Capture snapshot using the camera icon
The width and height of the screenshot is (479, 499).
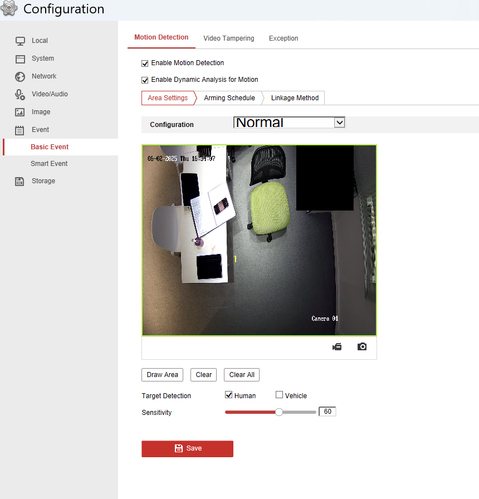(362, 347)
